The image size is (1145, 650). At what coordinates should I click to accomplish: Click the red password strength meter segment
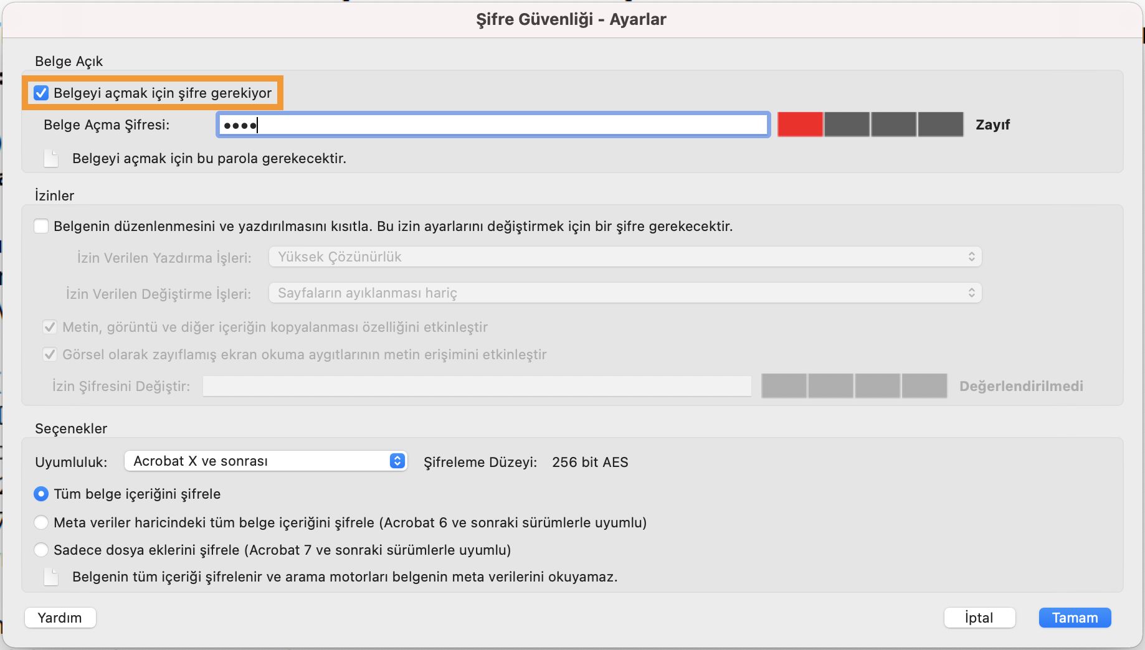pos(800,125)
